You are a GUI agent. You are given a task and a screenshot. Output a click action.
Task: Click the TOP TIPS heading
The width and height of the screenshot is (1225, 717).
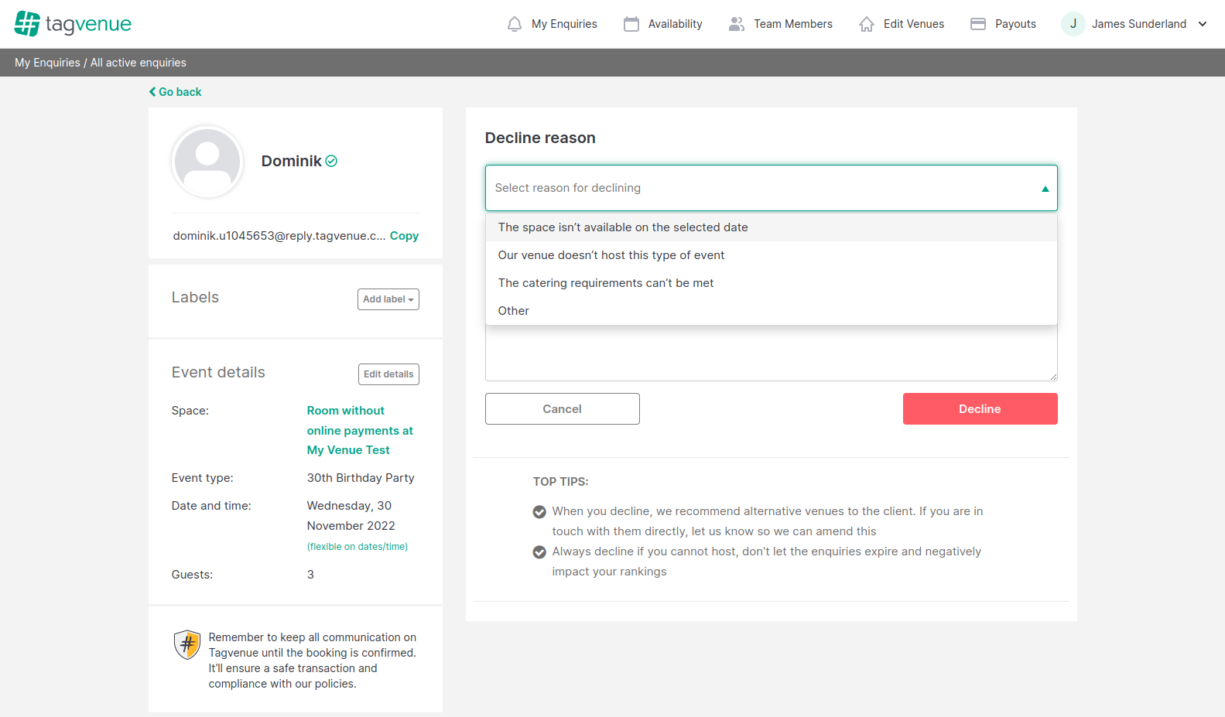tap(560, 482)
